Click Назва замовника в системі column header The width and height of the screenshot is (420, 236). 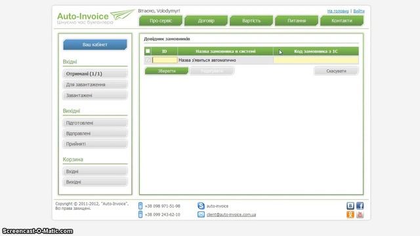[x=225, y=51]
